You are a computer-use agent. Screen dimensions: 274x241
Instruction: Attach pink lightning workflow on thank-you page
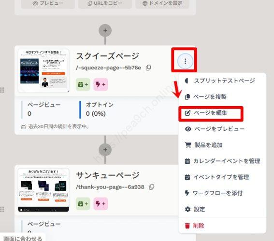coord(101,204)
